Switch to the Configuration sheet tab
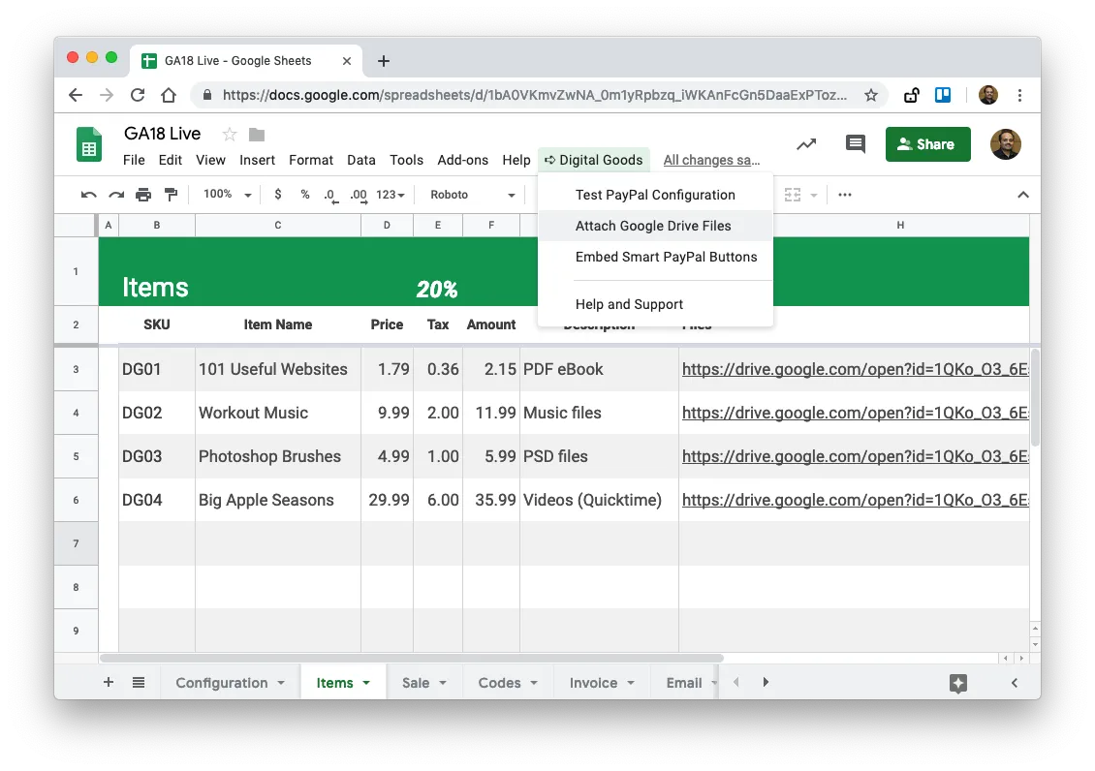This screenshot has height=771, width=1095. (x=221, y=683)
